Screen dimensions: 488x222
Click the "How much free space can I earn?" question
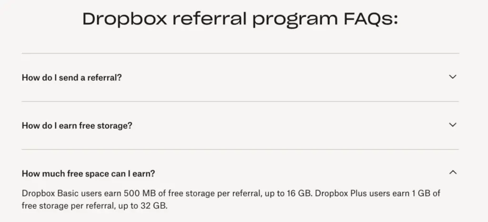tap(88, 173)
